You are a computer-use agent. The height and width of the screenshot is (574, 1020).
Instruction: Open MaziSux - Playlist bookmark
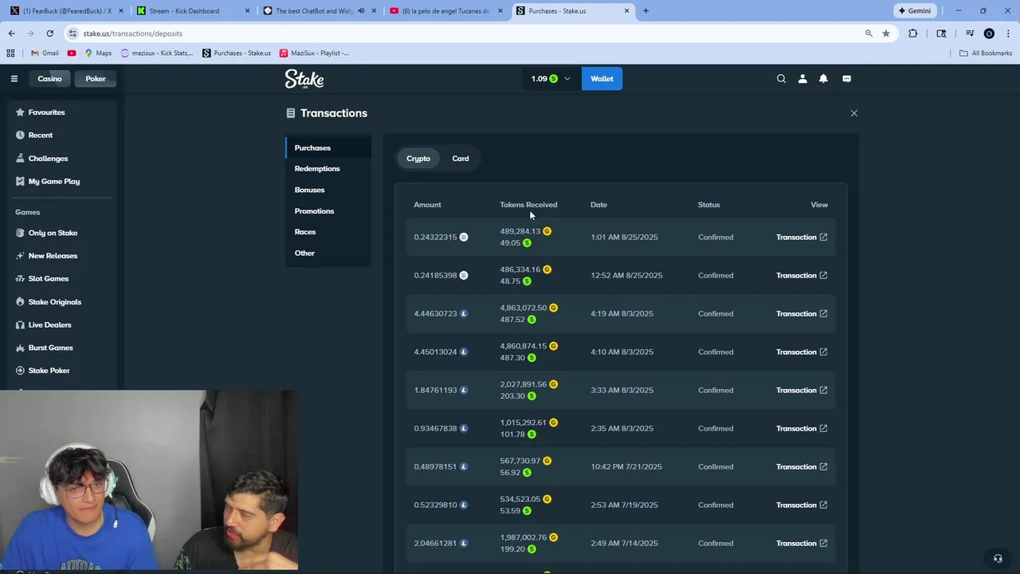[313, 53]
